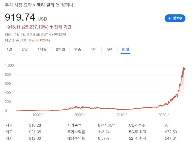Image resolution: width=195 pixels, height=142 pixels.
Task: Click the 최저 value 912.00
Action: pyautogui.click(x=35, y=138)
